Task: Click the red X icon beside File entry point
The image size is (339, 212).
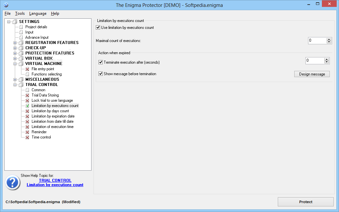Action: pyautogui.click(x=27, y=69)
